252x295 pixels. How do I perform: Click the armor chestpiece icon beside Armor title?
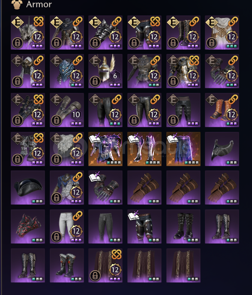pos(17,5)
